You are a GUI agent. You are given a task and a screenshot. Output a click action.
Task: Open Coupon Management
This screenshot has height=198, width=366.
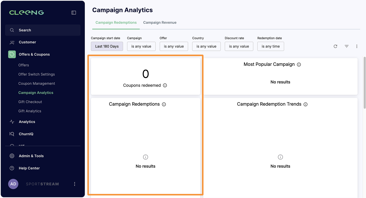[x=37, y=83]
